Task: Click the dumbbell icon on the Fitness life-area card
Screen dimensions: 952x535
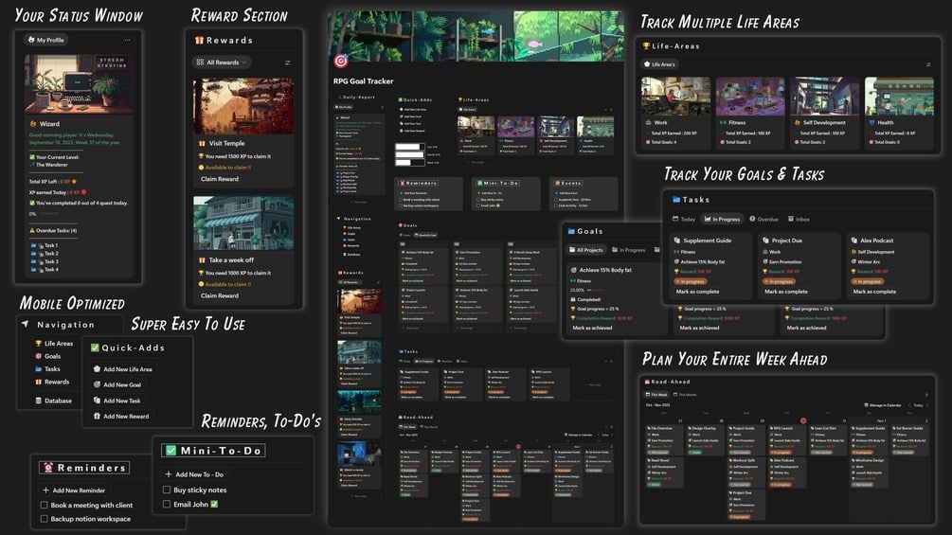Action: (x=723, y=122)
